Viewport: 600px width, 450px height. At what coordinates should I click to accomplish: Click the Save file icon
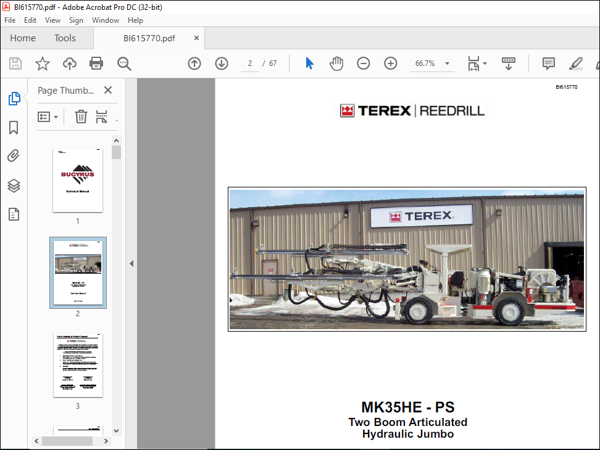tap(15, 63)
